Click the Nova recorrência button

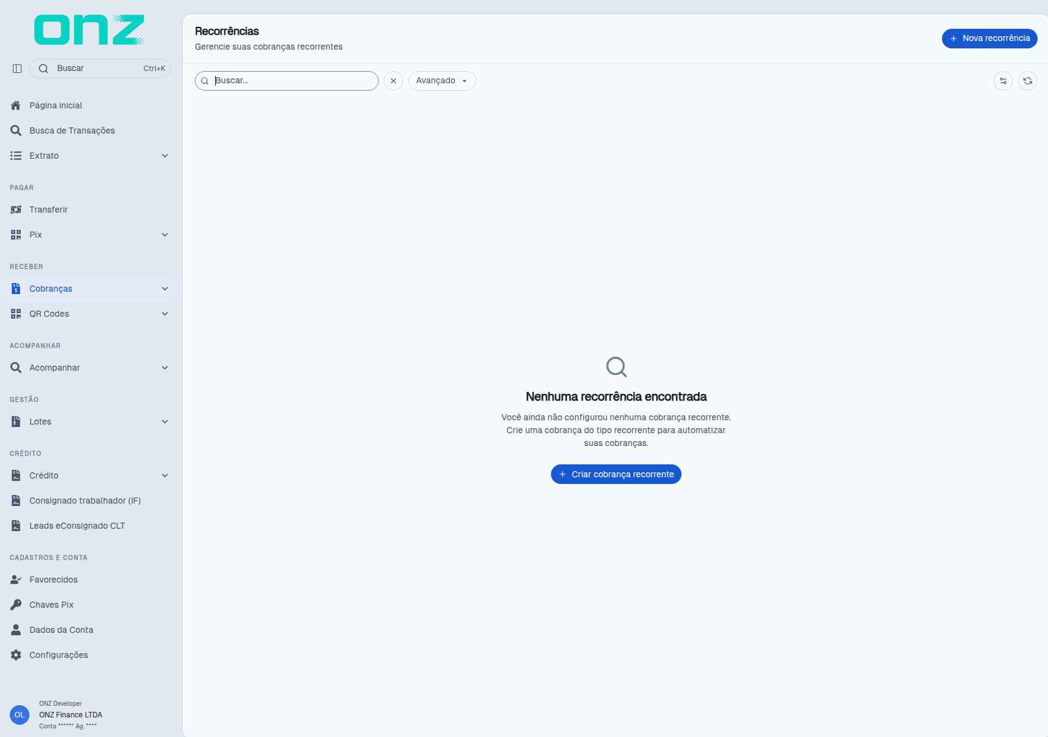(x=989, y=39)
